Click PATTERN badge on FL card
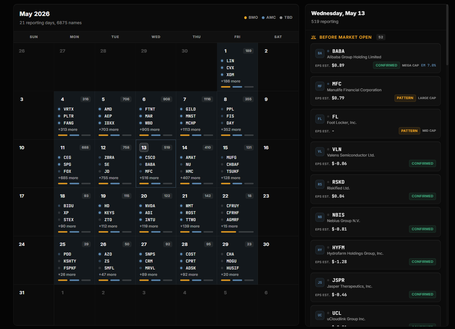 409,131
